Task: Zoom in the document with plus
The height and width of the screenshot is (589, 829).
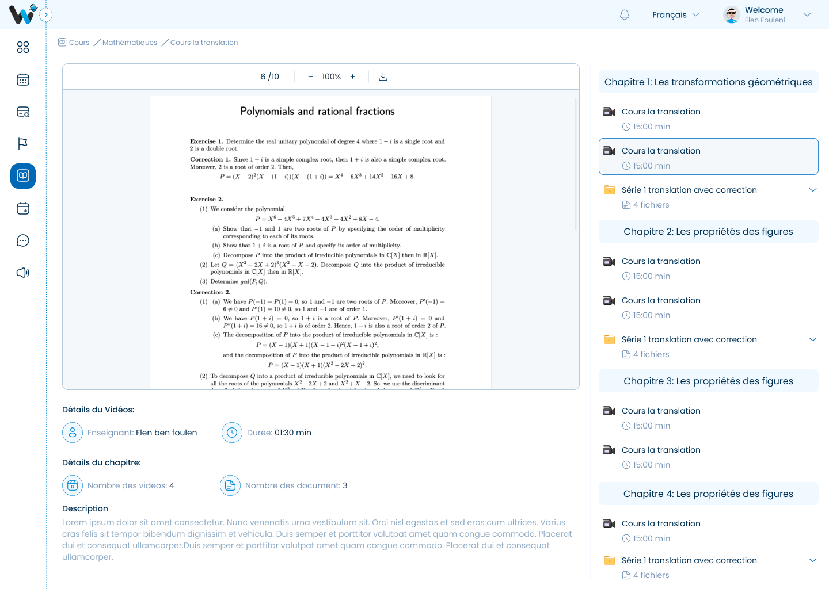Action: coord(352,77)
